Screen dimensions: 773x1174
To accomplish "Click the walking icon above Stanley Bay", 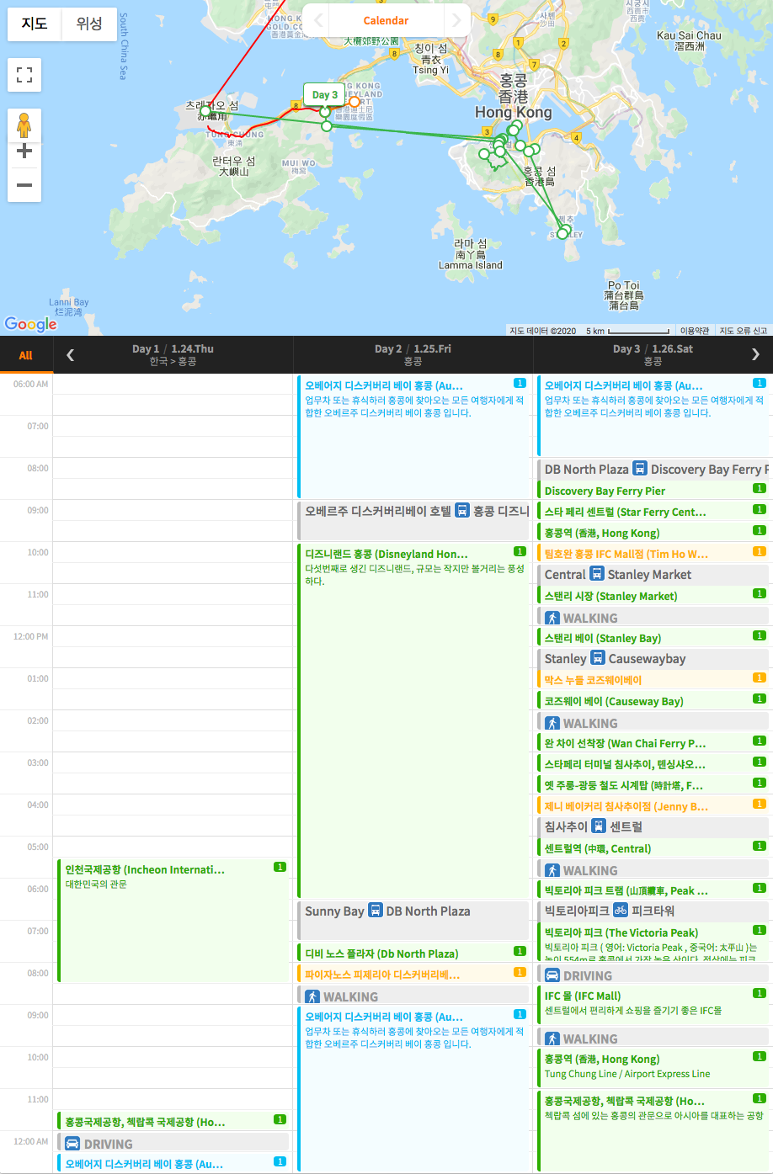I will (x=551, y=617).
